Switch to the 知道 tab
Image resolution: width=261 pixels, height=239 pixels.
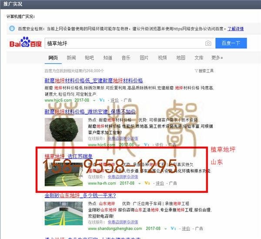(108, 58)
